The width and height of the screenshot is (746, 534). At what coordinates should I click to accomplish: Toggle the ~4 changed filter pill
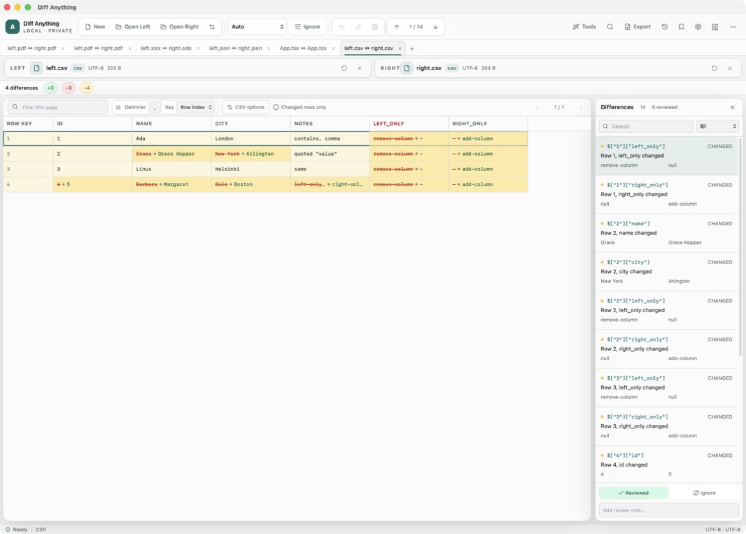[86, 88]
